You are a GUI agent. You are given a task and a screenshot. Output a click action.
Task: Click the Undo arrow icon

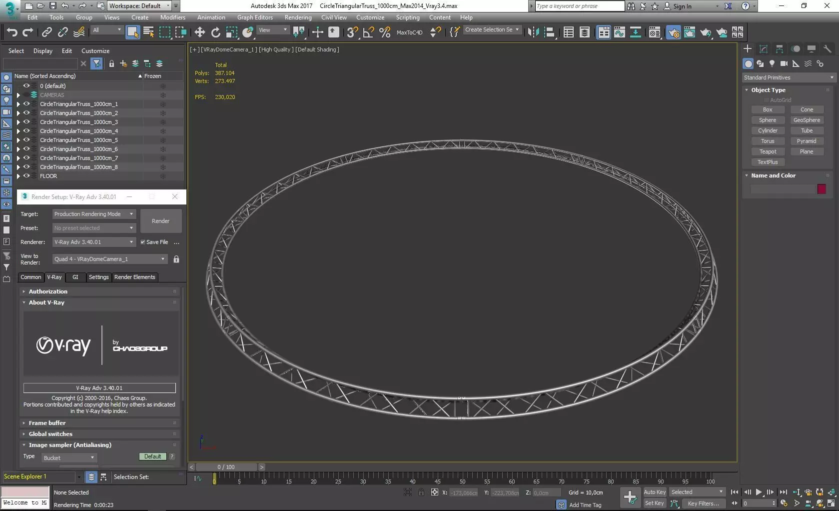coord(12,32)
